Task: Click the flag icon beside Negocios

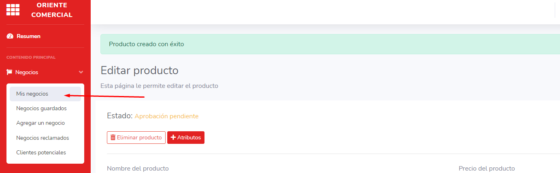Action: pos(10,72)
